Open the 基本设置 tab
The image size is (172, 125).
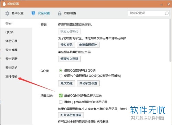coord(14,13)
